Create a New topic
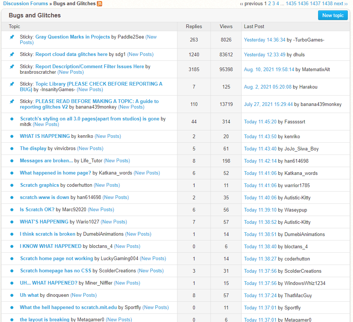Image resolution: width=353 pixels, height=322 pixels. tap(333, 15)
